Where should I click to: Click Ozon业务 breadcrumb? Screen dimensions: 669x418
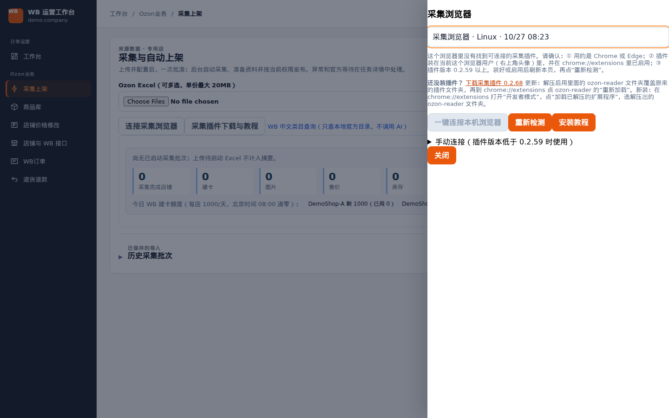coord(153,14)
